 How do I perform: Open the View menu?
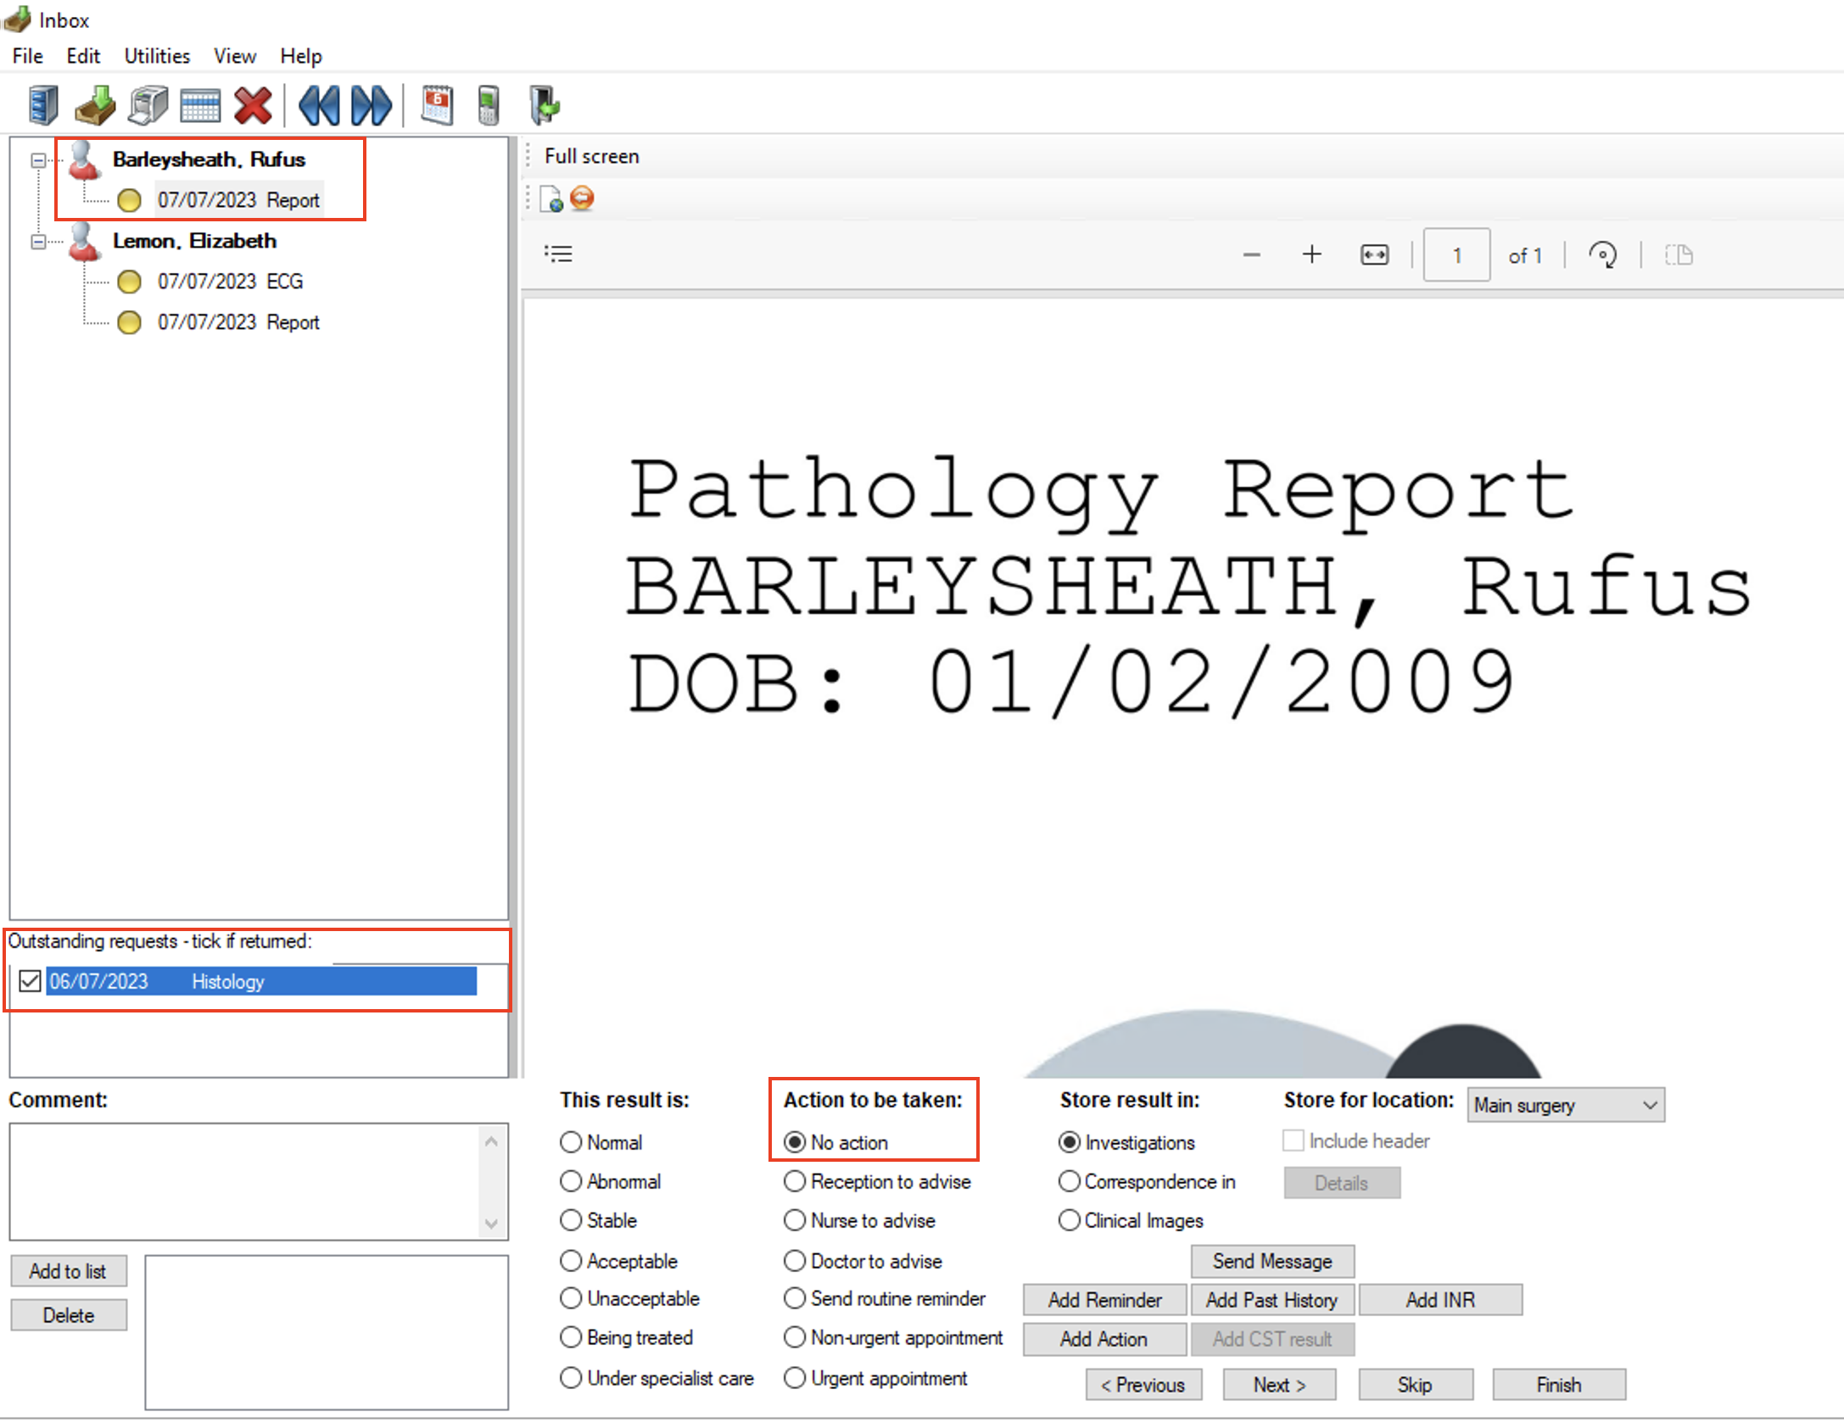click(235, 56)
